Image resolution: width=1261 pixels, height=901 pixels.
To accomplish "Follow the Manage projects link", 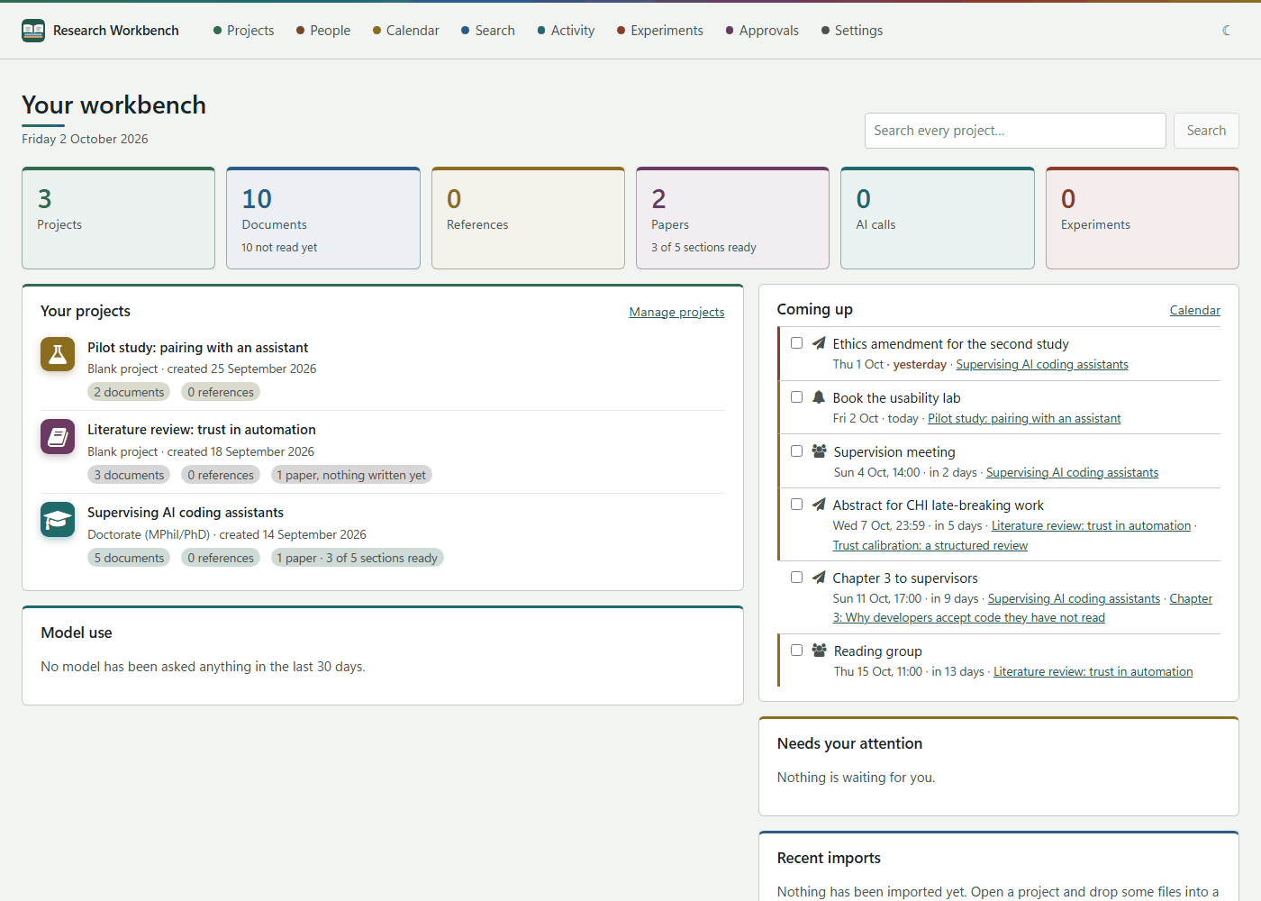I will (676, 312).
